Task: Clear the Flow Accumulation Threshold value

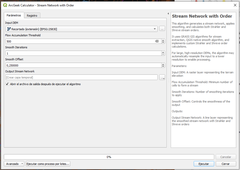Action: (157, 41)
